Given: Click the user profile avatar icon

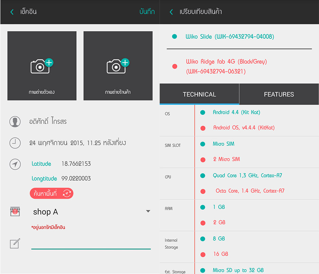Looking at the screenshot, I should tap(15, 122).
